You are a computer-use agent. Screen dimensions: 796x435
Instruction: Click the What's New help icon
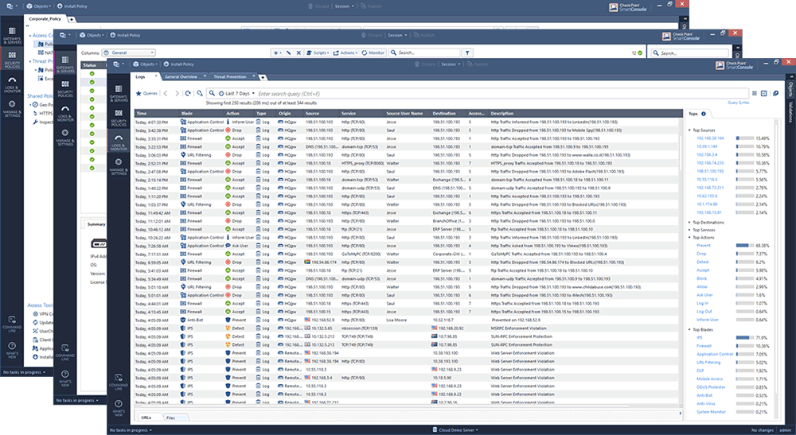(x=118, y=409)
